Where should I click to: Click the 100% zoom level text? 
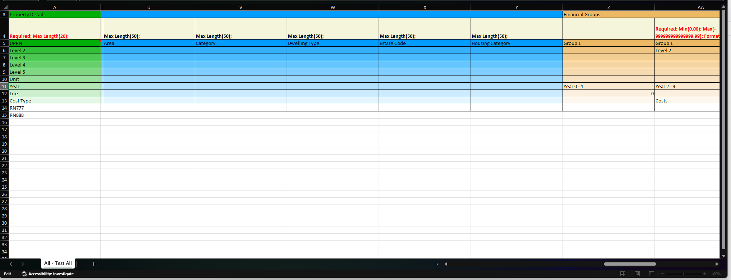point(716,274)
